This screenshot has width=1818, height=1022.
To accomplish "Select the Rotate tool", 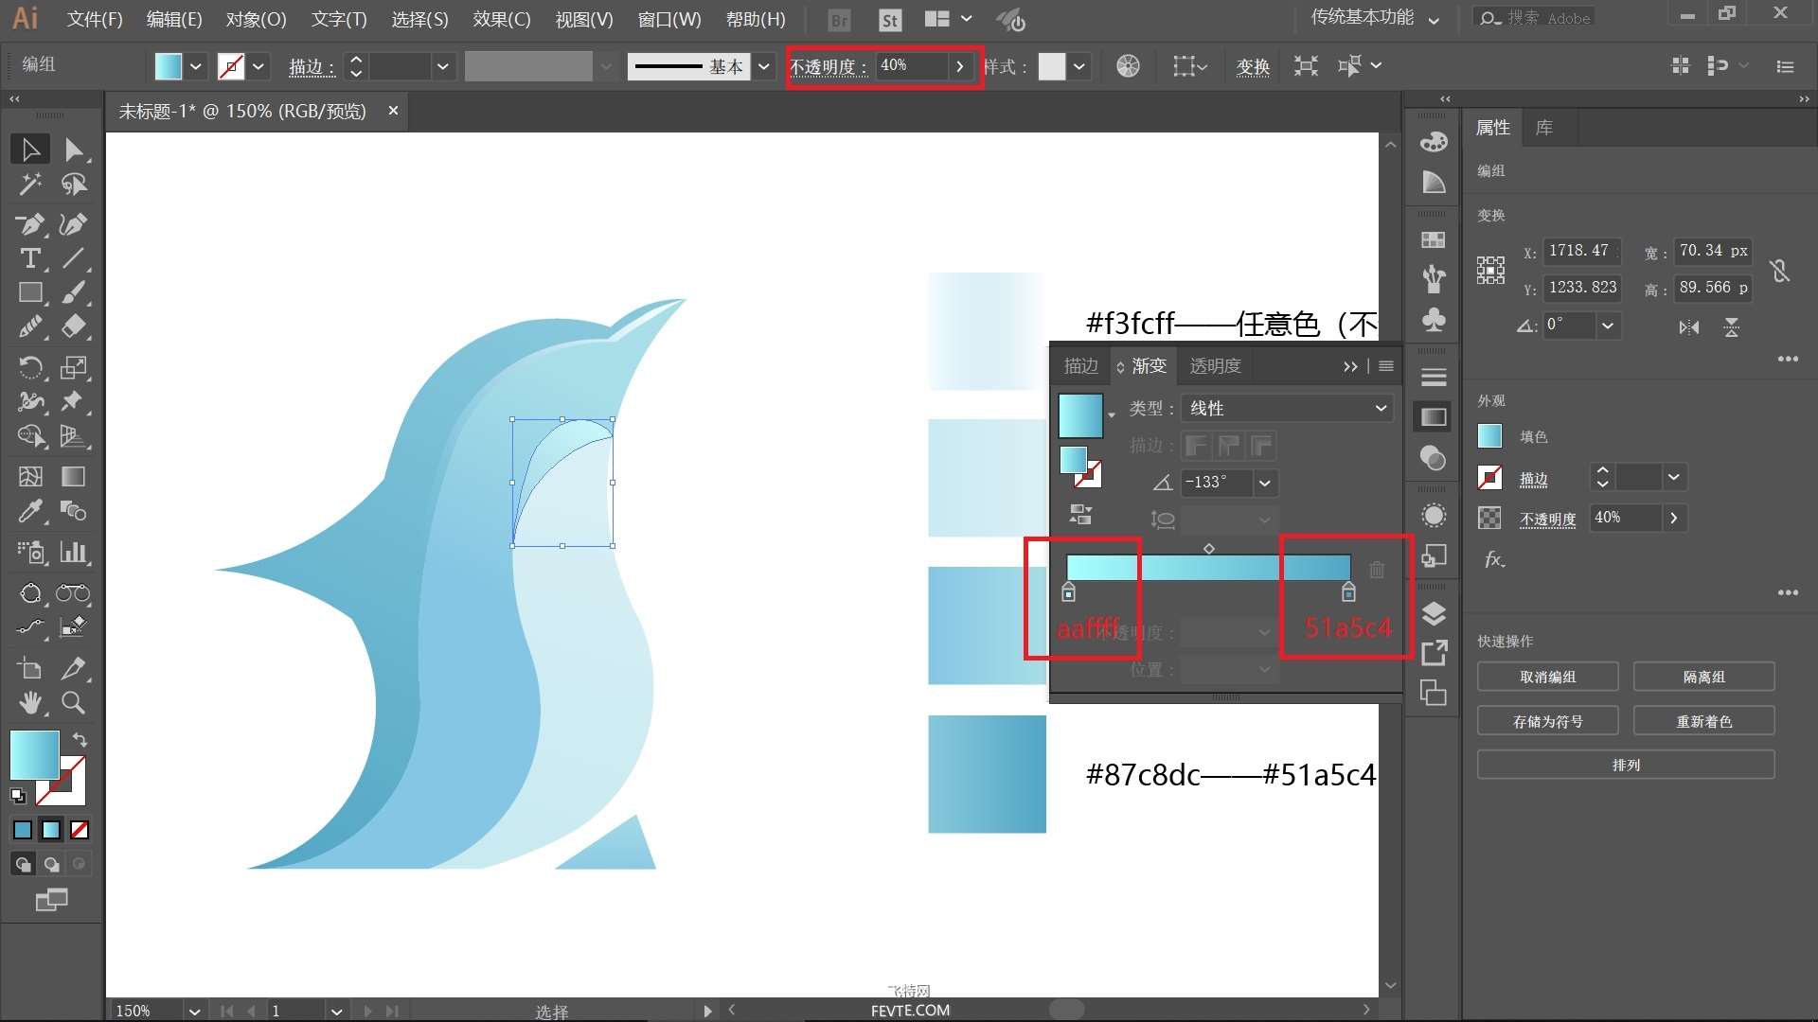I will (29, 367).
